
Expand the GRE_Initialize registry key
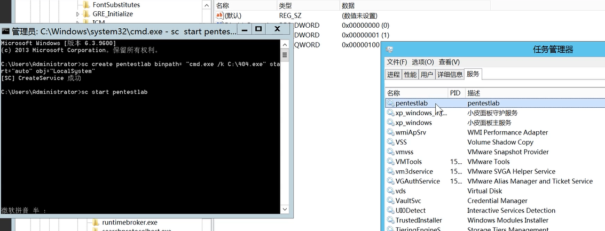coord(78,14)
